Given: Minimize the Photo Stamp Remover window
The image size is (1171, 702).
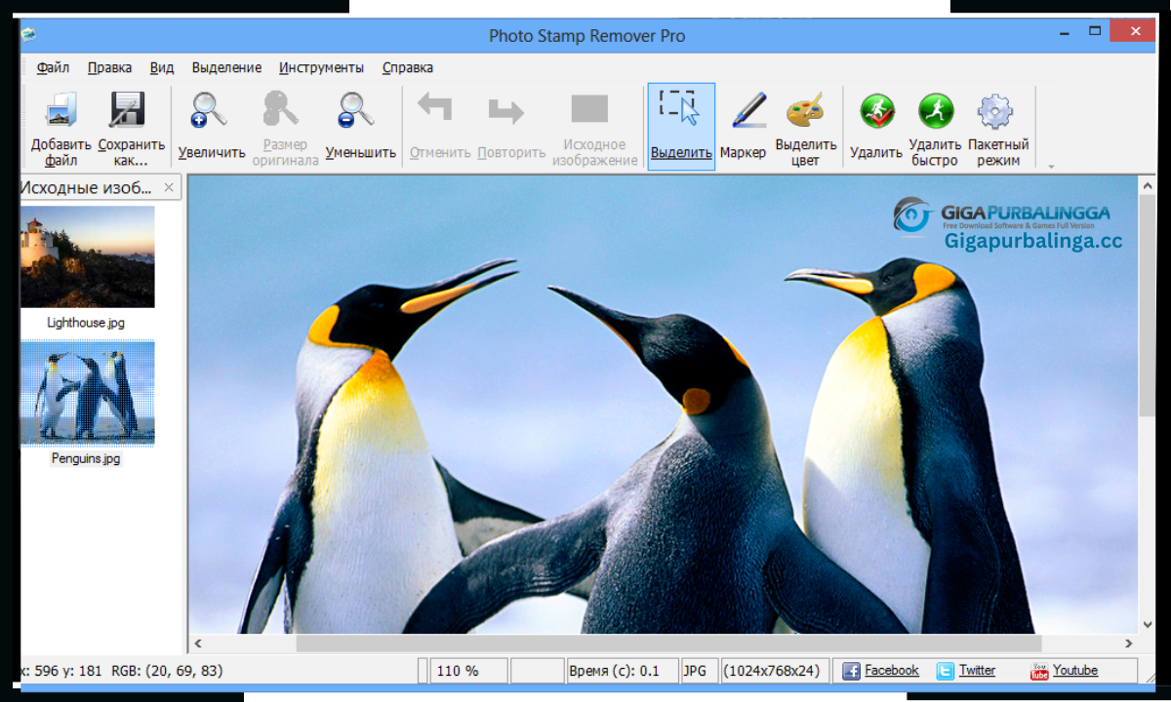Looking at the screenshot, I should [x=1065, y=35].
